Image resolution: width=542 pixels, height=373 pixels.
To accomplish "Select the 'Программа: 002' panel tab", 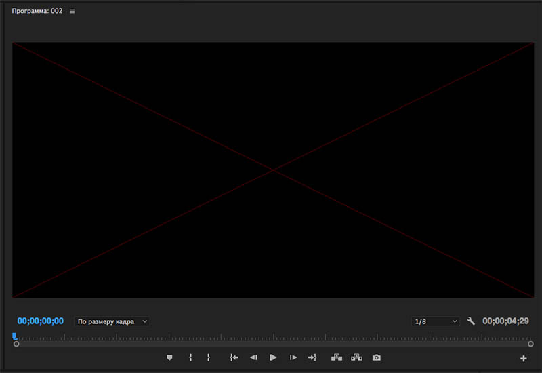I will click(37, 11).
